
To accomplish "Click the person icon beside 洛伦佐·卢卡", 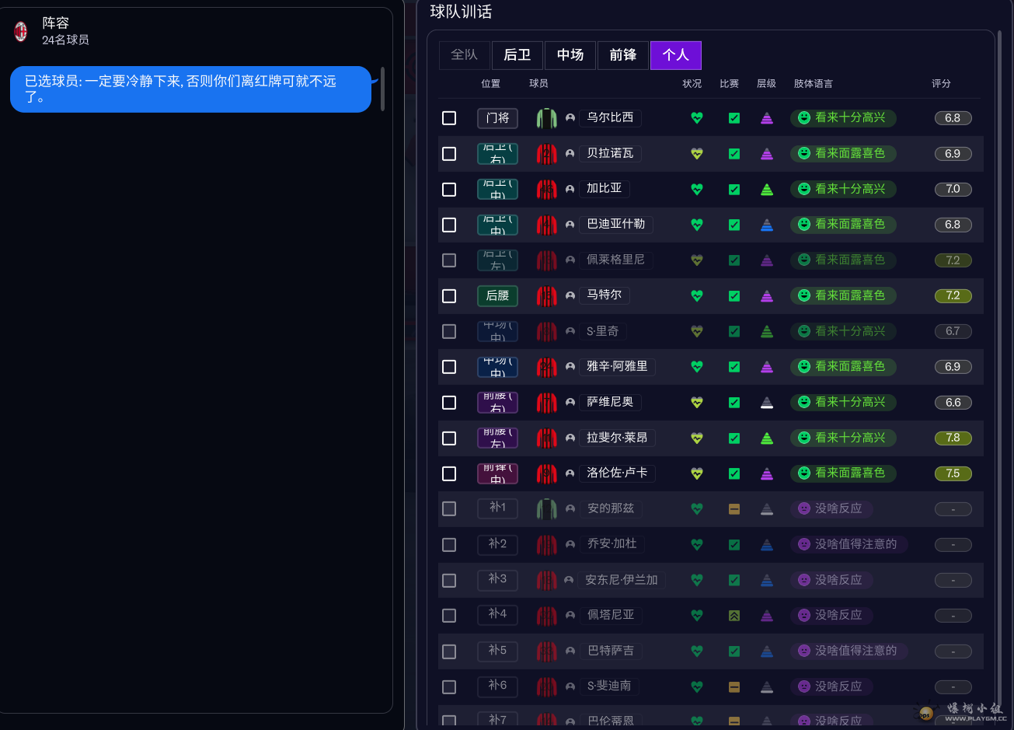I will [570, 473].
